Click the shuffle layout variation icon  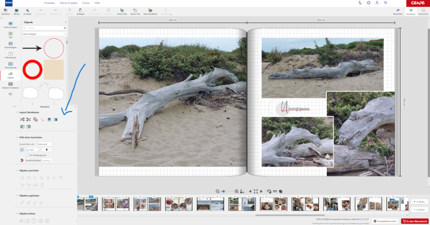(22, 119)
